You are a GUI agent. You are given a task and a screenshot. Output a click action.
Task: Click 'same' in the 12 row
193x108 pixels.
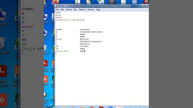[82, 49]
